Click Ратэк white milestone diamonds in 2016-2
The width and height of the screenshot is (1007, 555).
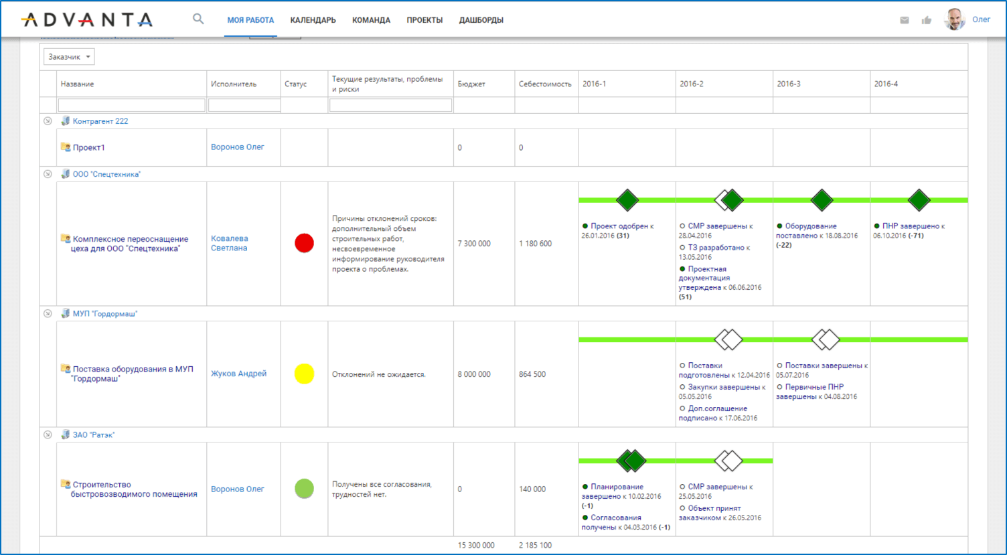point(728,460)
